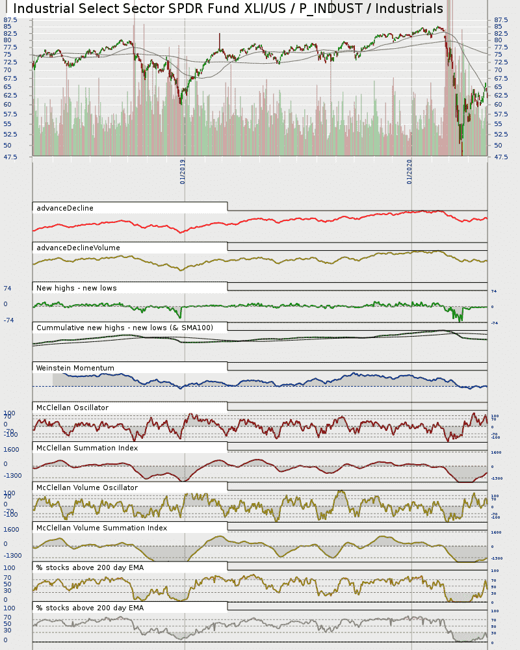This screenshot has width=520, height=650.
Task: Select the advanceDeclineVolume panel label
Action: (x=78, y=248)
